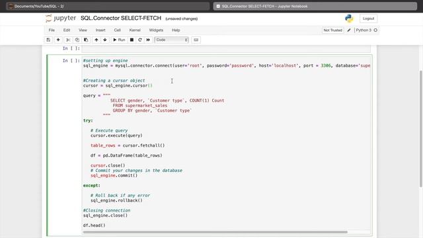Click the Python logo icon
Image resolution: width=423 pixels, height=238 pixels.
coord(349,19)
